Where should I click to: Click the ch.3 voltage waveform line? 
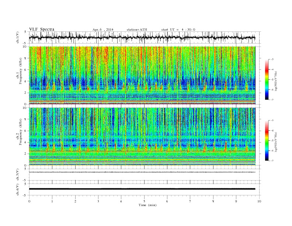click(142, 172)
